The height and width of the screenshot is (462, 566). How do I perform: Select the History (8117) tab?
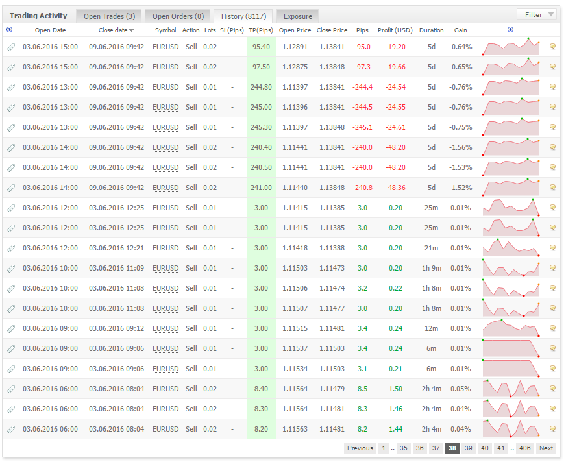point(243,16)
